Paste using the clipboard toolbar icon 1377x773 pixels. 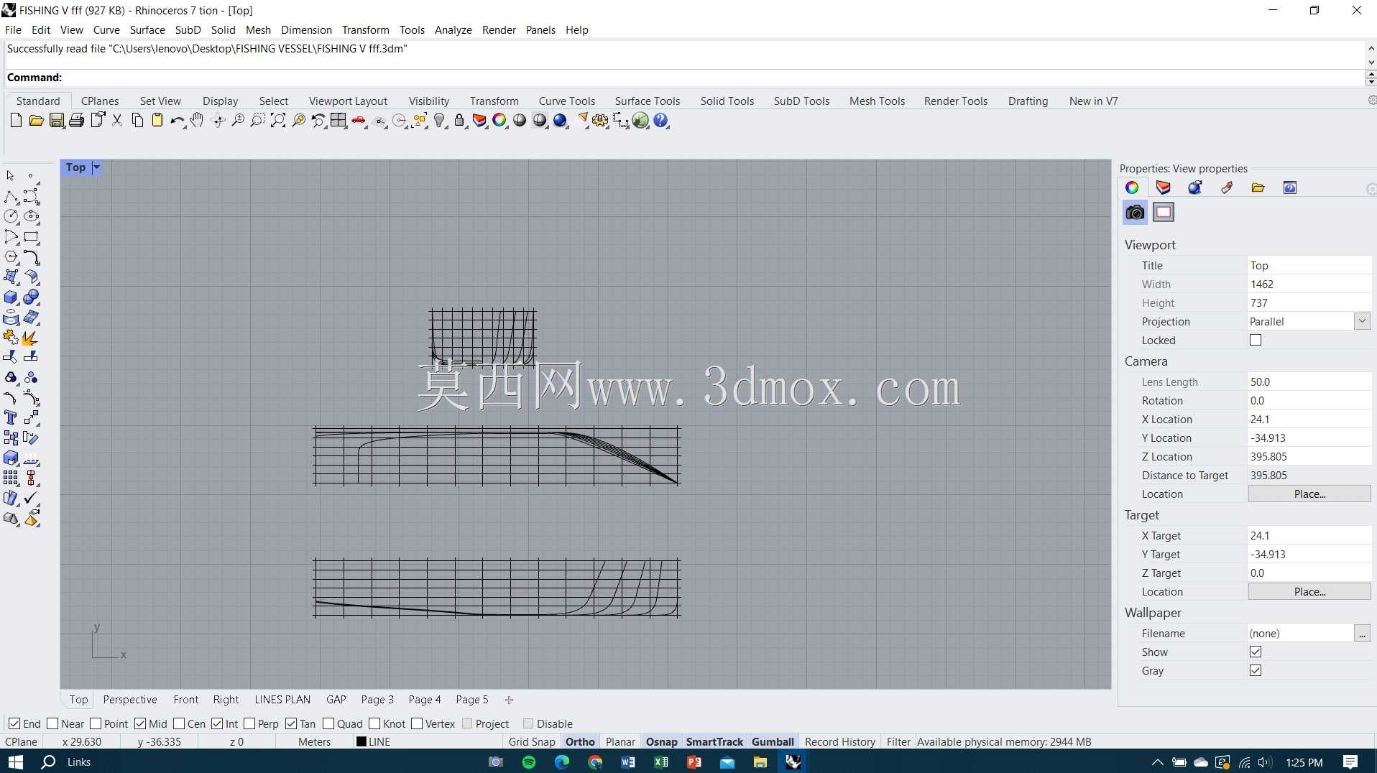(x=157, y=121)
